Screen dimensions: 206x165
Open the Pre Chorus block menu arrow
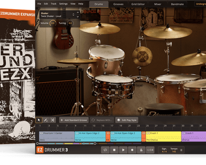(x=148, y=133)
